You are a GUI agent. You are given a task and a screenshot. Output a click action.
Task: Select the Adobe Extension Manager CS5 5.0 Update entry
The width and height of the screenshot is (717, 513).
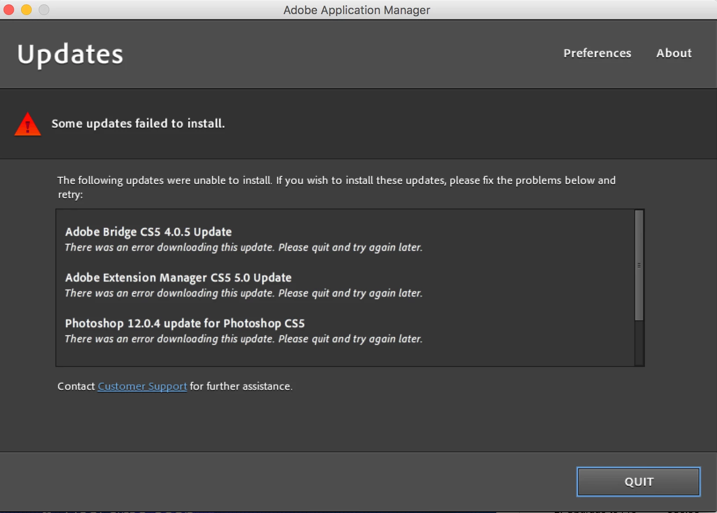click(179, 278)
